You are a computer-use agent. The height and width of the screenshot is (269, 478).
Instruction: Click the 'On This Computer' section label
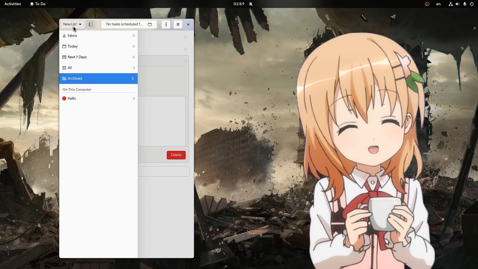pyautogui.click(x=77, y=90)
